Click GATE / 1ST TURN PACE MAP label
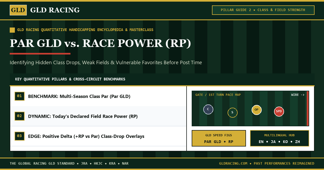The image size is (324, 170). 218,95
